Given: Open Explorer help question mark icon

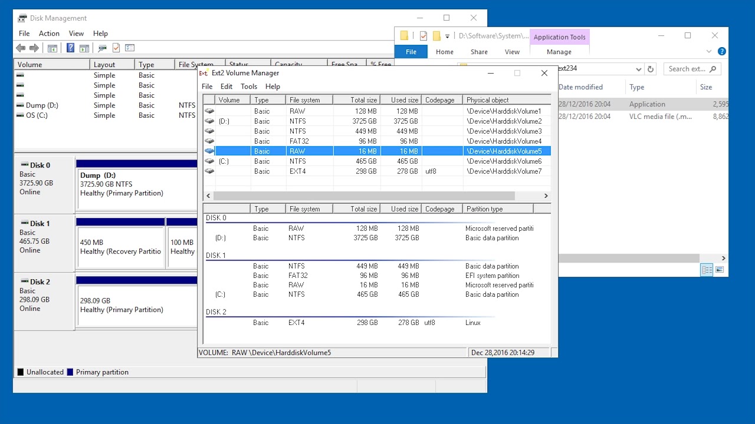Looking at the screenshot, I should coord(721,51).
